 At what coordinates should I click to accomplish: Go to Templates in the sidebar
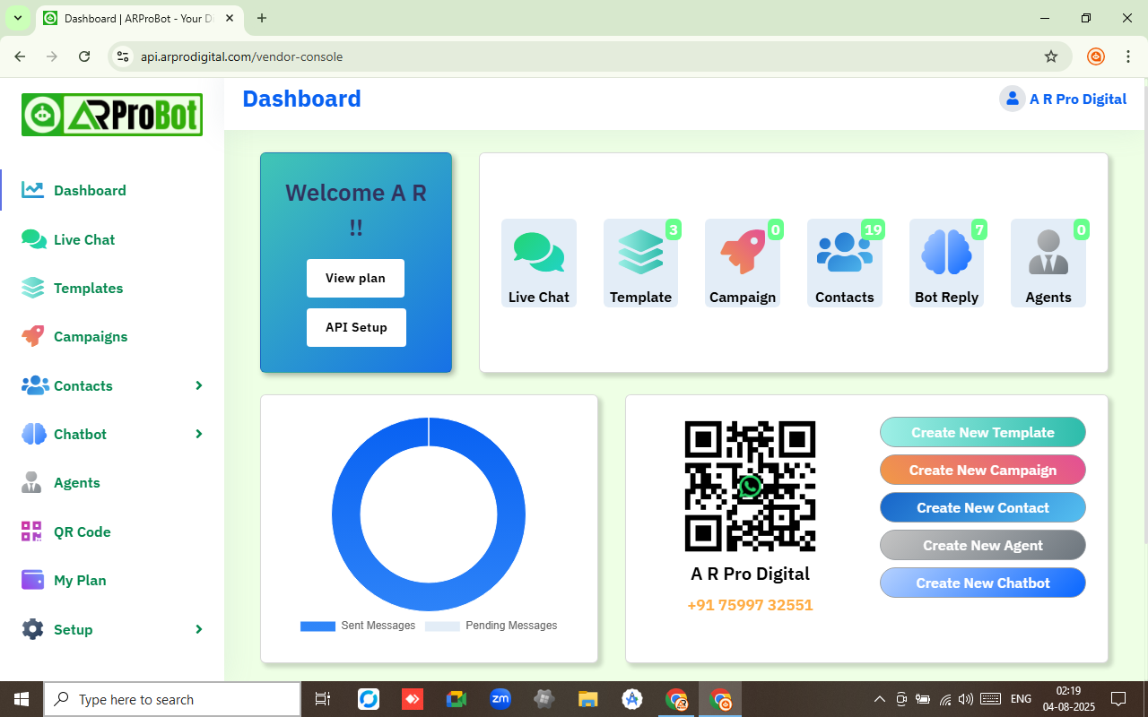pyautogui.click(x=88, y=288)
